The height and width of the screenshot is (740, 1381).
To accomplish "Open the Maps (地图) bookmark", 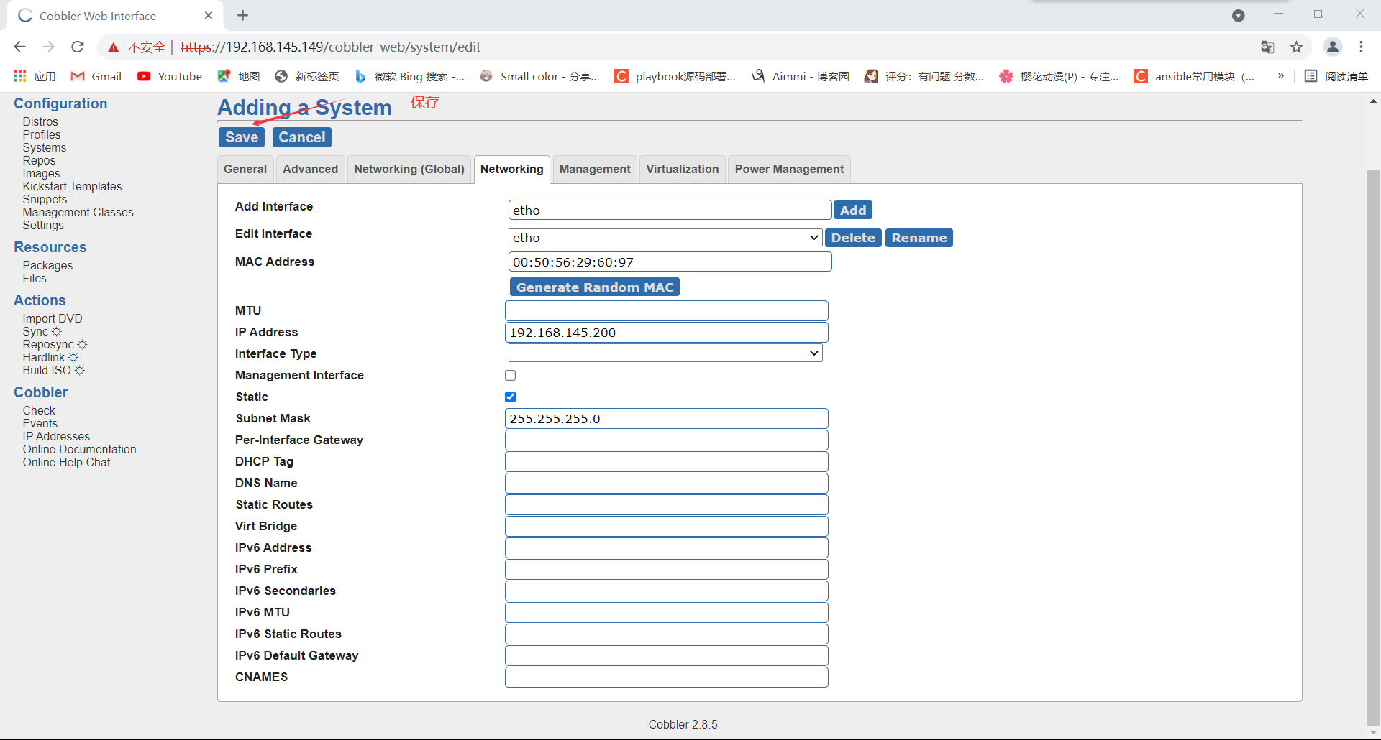I will pyautogui.click(x=239, y=76).
